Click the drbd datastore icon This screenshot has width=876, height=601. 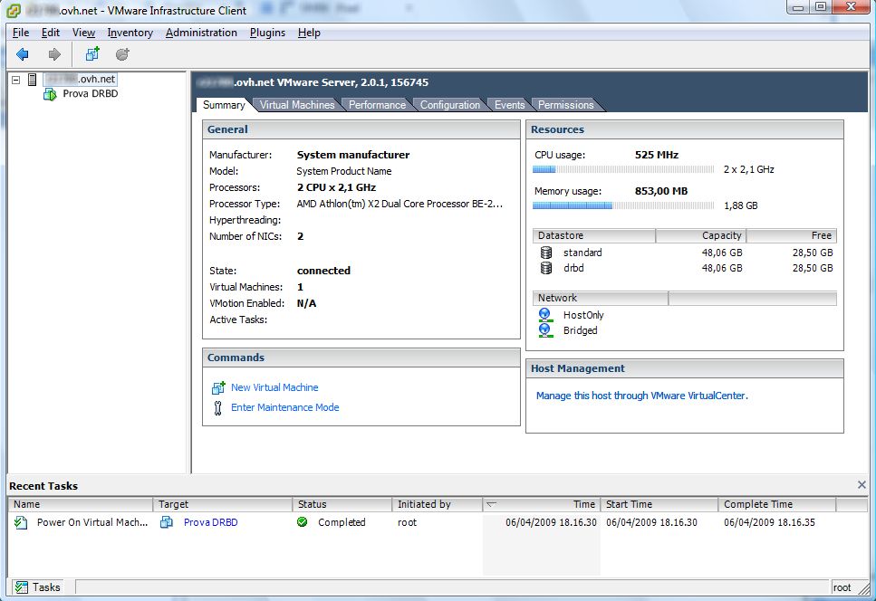click(x=546, y=269)
